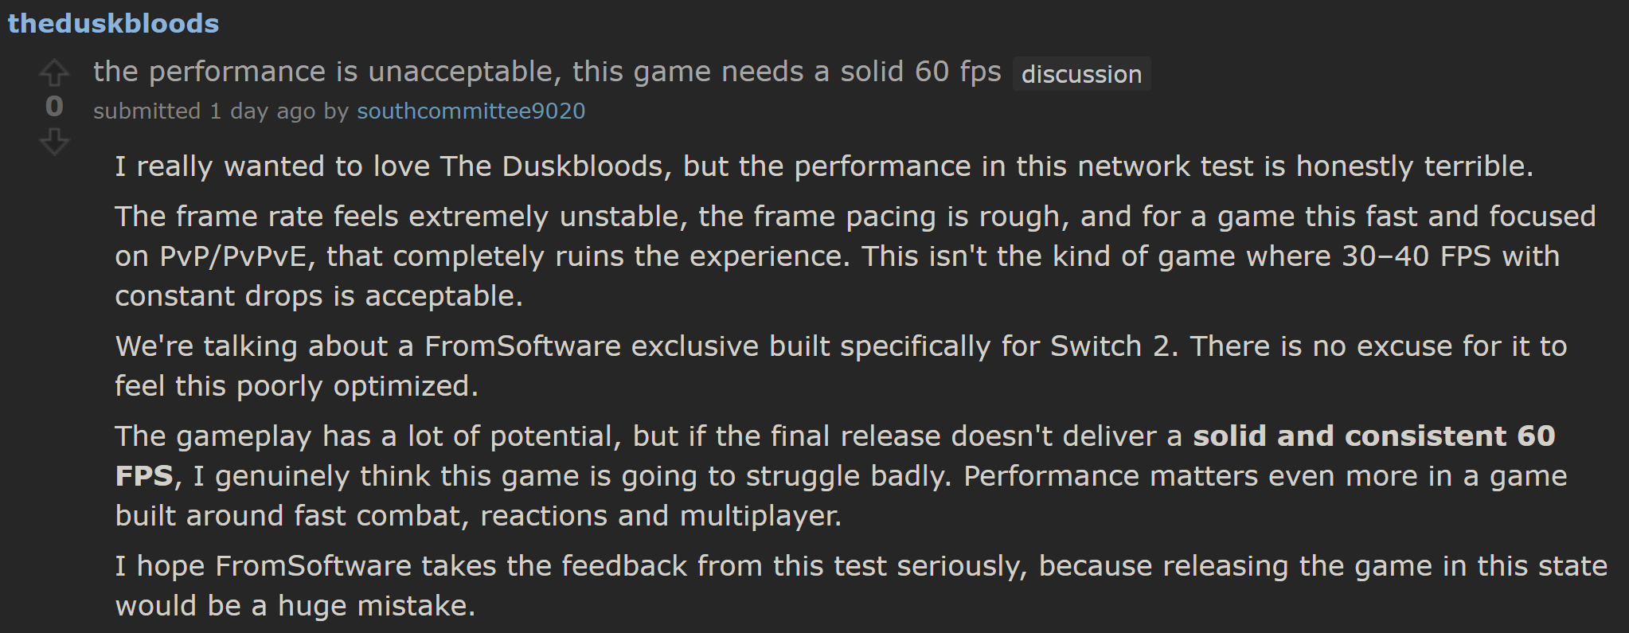Click the 'submitted 1 day ago' timestamp
The width and height of the screenshot is (1629, 633).
205,111
